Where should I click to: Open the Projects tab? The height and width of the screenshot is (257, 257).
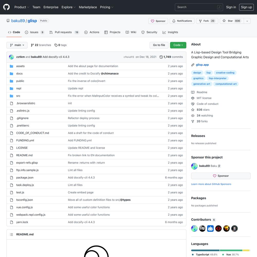pyautogui.click(x=112, y=32)
